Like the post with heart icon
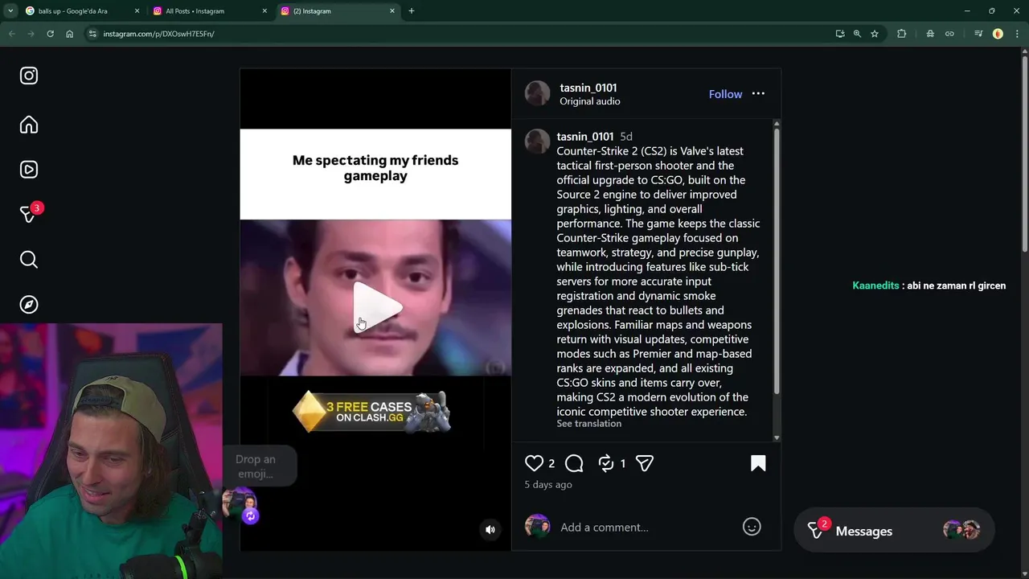Screen dimensions: 1029x579 tap(534, 463)
